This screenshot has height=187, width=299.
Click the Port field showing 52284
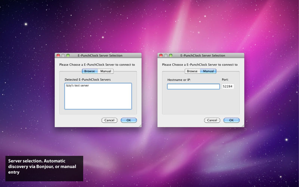coord(228,86)
